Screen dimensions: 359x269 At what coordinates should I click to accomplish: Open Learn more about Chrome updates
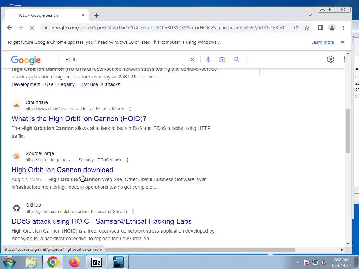(x=323, y=42)
